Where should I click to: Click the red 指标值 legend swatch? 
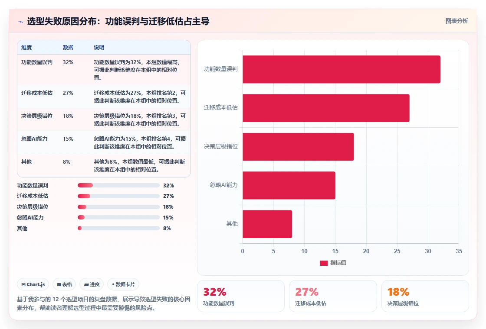click(x=324, y=263)
